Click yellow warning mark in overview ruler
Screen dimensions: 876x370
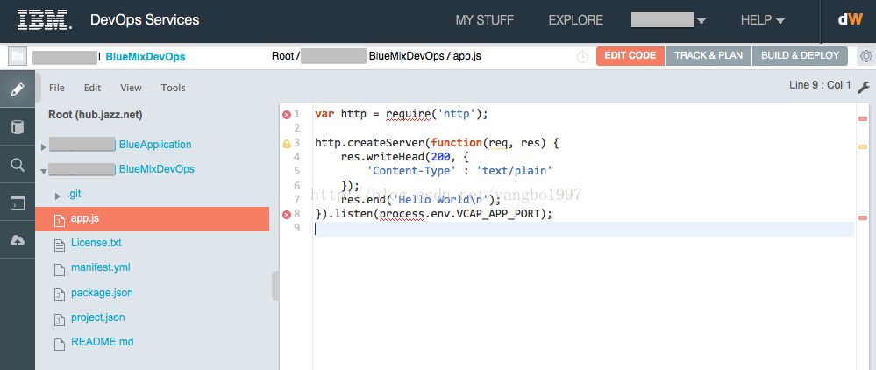coord(863,146)
